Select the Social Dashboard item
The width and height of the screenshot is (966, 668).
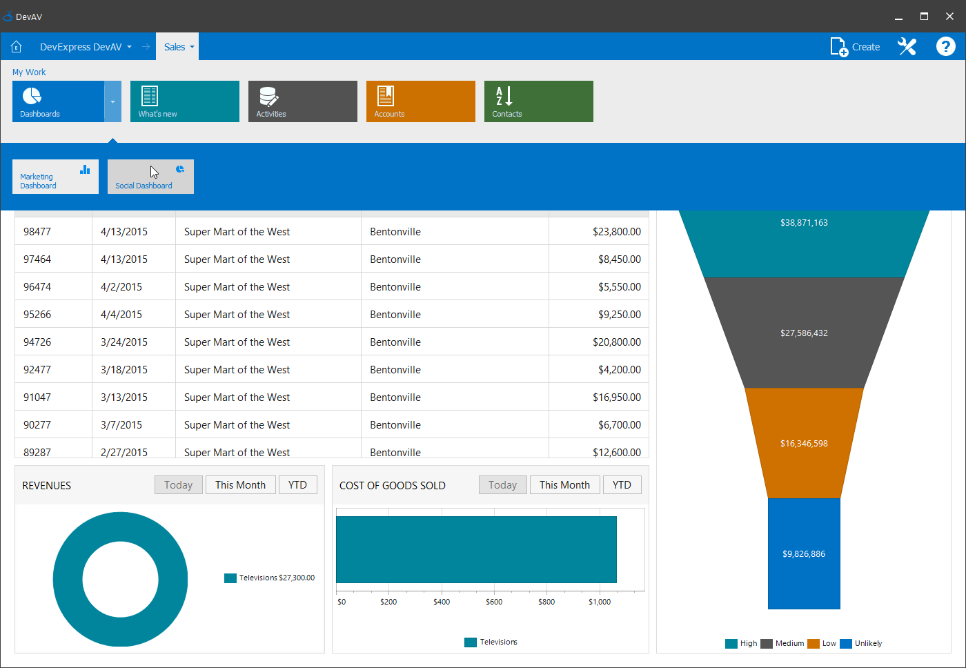pos(150,177)
